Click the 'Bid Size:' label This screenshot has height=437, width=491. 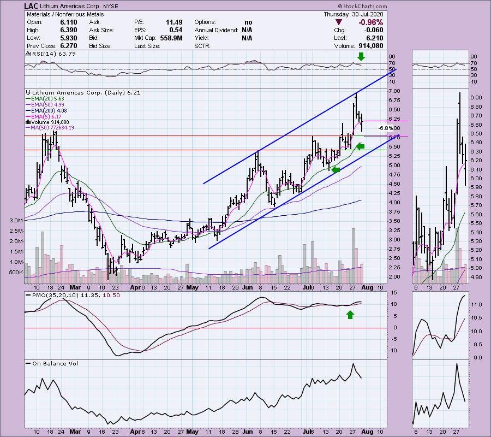click(100, 46)
